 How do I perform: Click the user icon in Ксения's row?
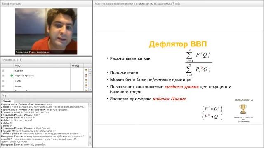(x=86, y=71)
